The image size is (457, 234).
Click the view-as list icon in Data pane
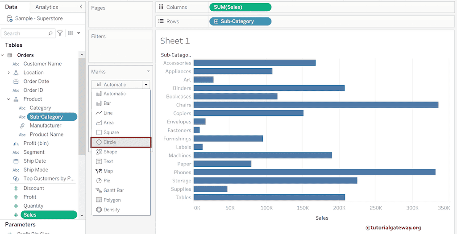pos(71,33)
